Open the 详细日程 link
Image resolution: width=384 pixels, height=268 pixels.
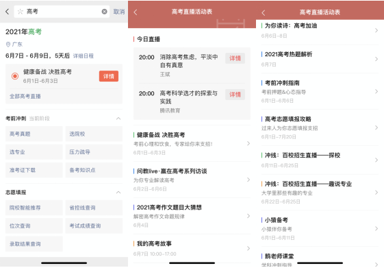point(84,56)
